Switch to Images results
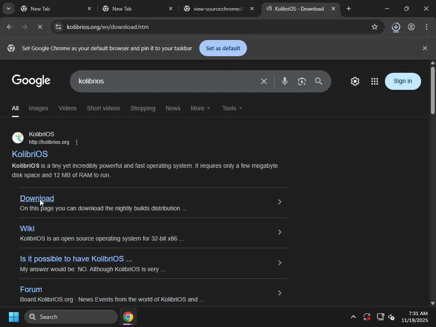Image resolution: width=436 pixels, height=327 pixels. click(x=38, y=108)
